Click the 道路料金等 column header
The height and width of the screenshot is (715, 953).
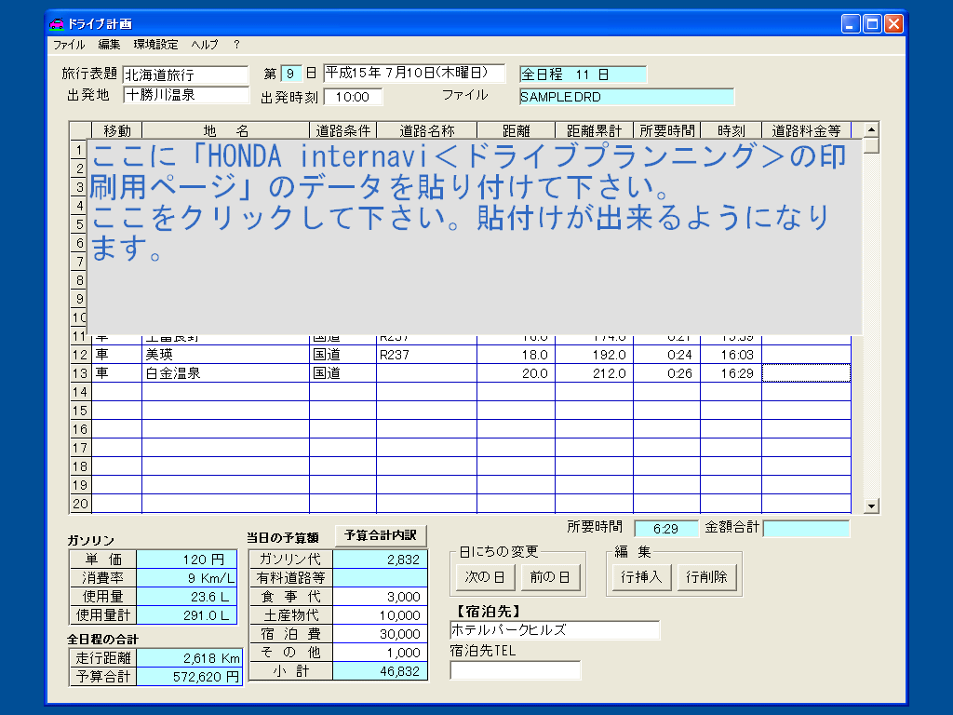coord(806,130)
